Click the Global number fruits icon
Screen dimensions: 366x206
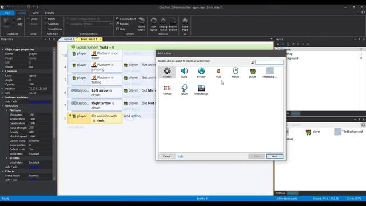73,47
